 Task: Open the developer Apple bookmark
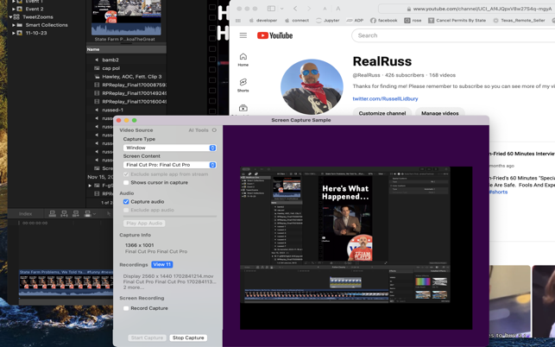[x=263, y=21]
